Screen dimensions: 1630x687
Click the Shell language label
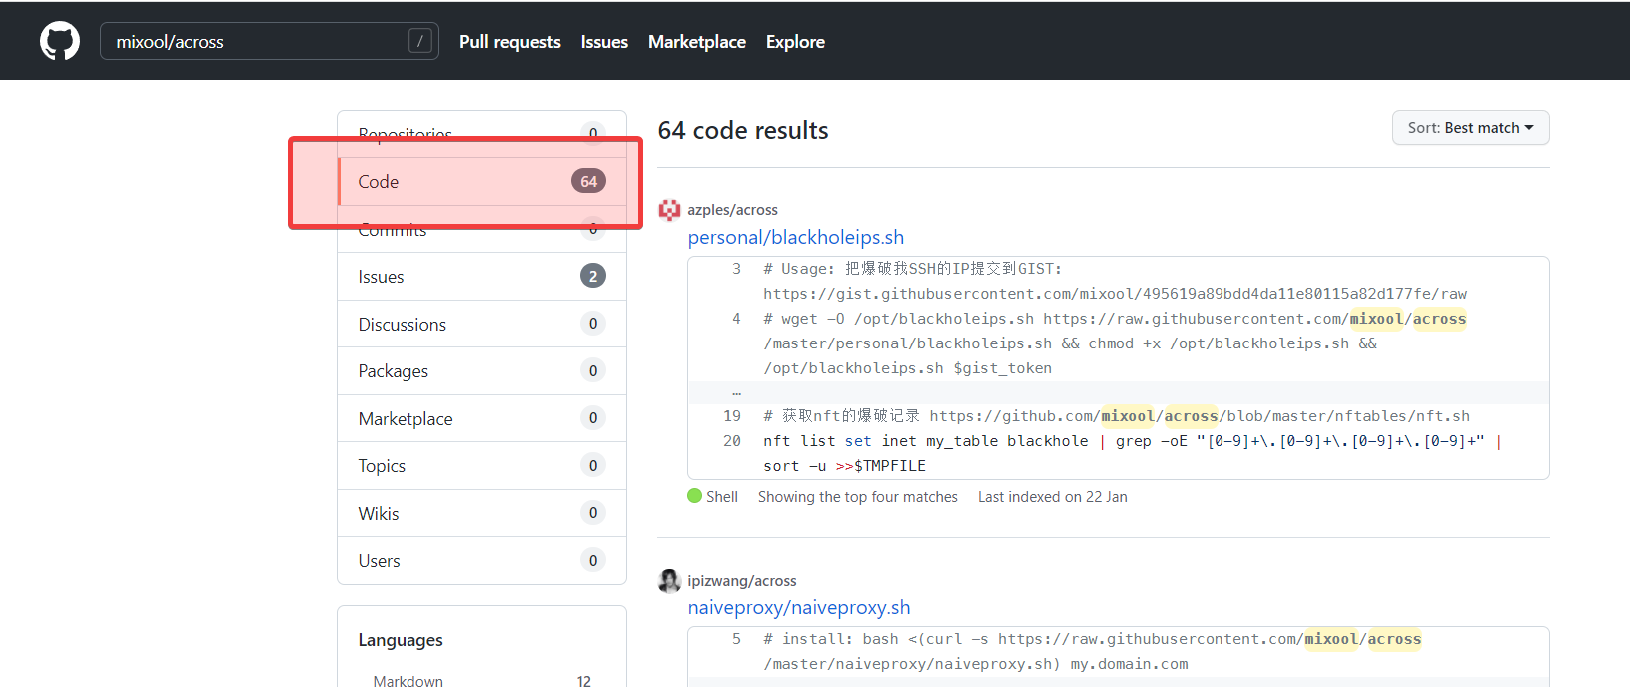click(x=722, y=497)
